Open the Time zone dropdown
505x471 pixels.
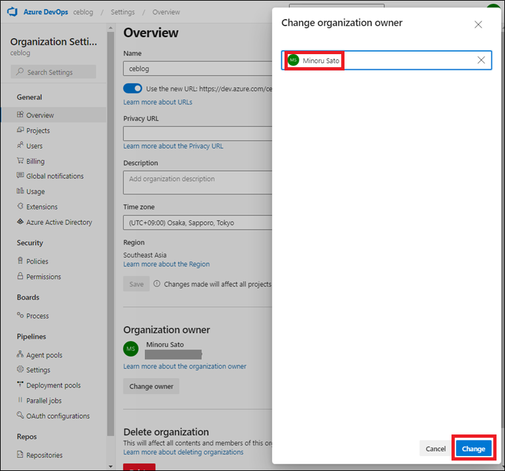[x=198, y=223]
